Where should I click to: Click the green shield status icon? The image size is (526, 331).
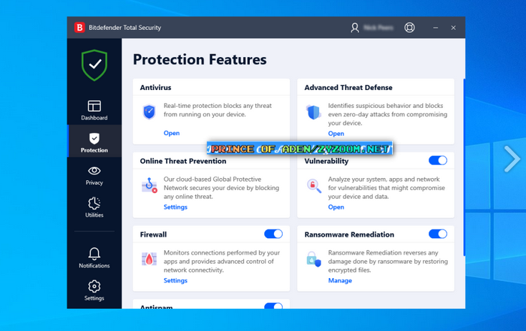[94, 65]
